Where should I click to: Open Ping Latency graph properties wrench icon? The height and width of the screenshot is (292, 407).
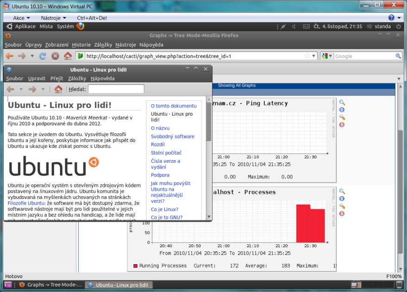(x=342, y=118)
